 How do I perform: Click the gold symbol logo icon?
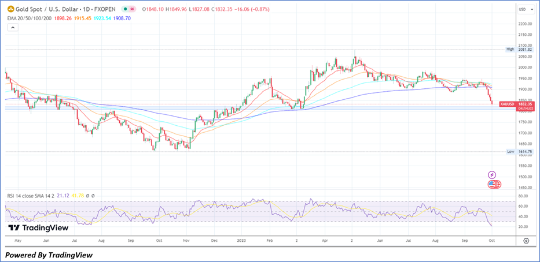(x=10, y=9)
